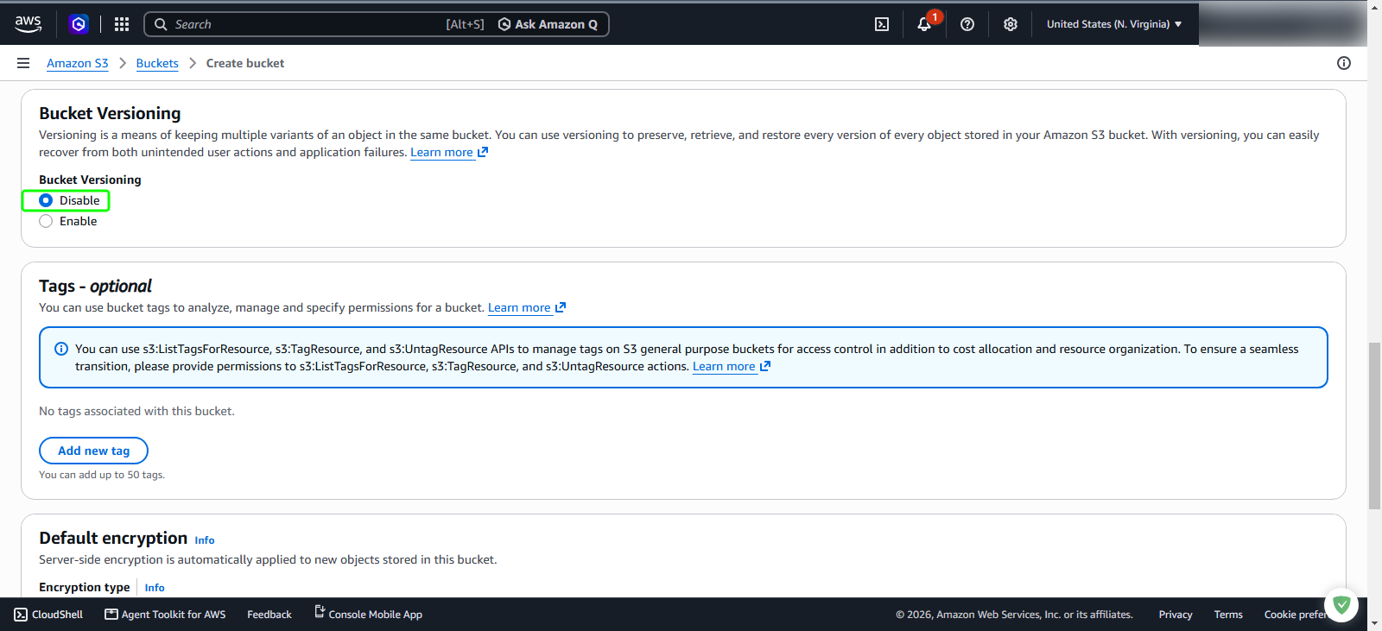Open Info link beside Encryption type

(155, 588)
